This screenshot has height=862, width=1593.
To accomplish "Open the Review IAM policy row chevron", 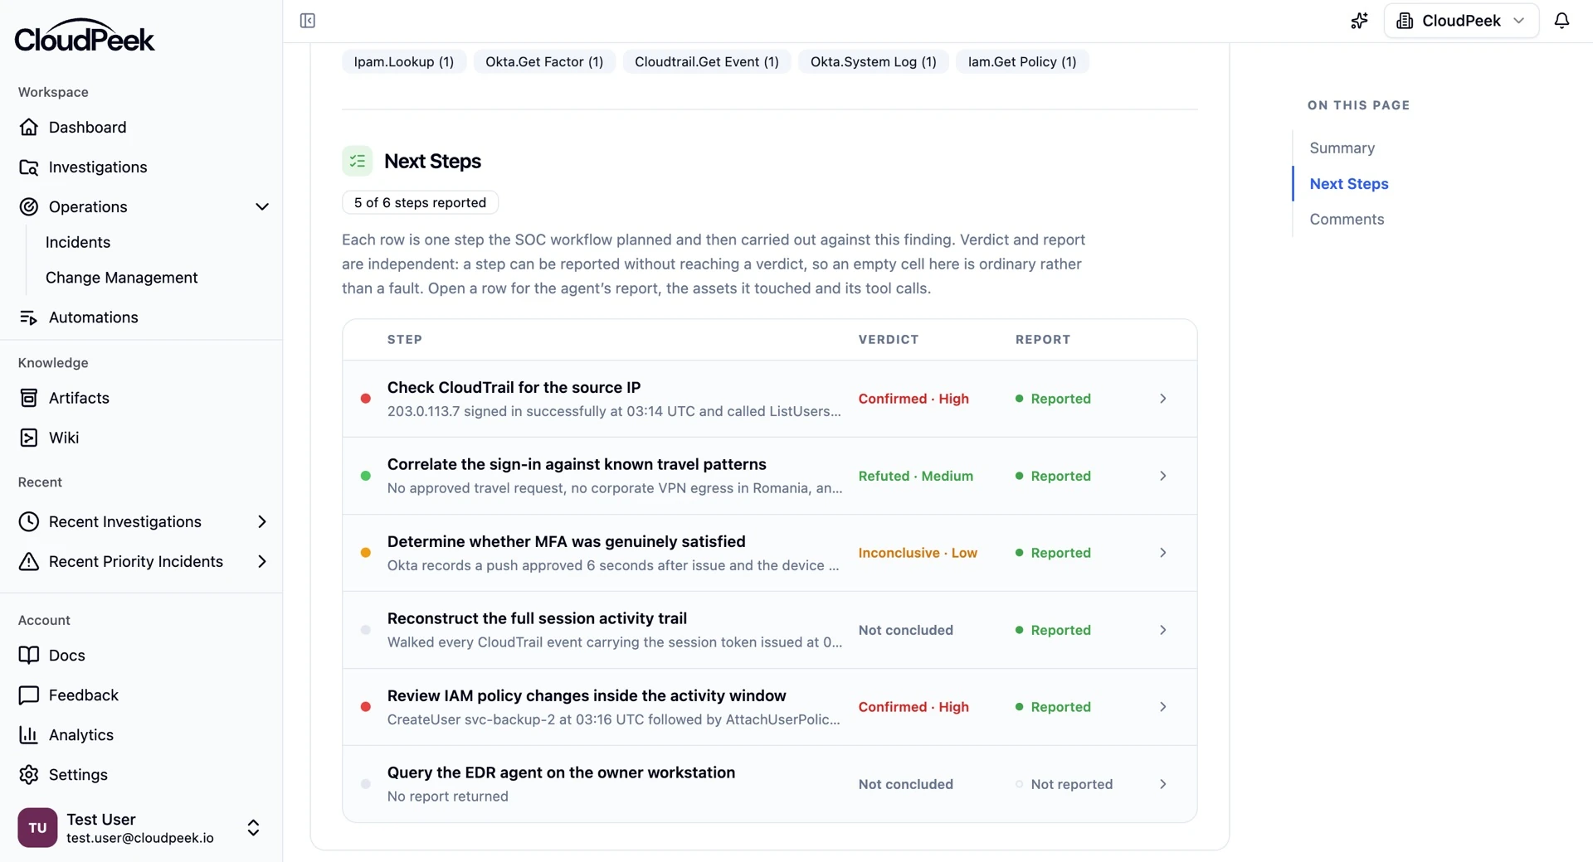I will [x=1163, y=707].
